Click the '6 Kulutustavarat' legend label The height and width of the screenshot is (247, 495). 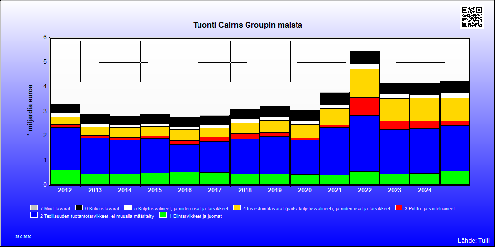[x=102, y=208]
